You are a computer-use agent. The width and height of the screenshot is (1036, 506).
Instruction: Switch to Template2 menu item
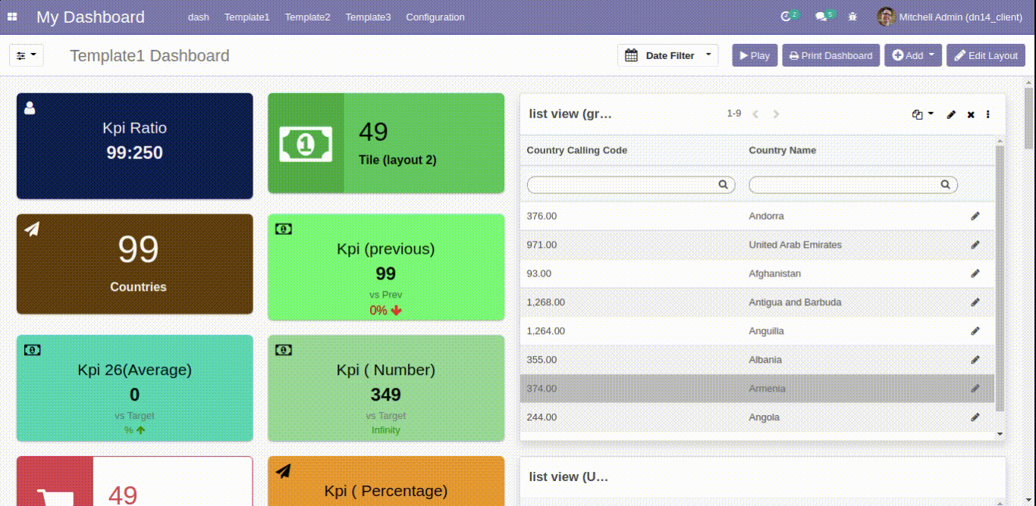click(x=307, y=17)
